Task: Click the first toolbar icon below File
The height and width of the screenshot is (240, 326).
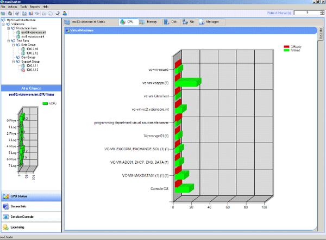Action: coord(3,12)
